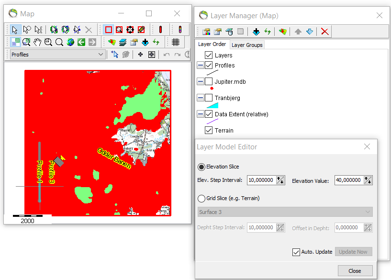Screen dimensions: 391x280
Task: Disable the Auto. Update checkbox
Action: click(x=297, y=252)
